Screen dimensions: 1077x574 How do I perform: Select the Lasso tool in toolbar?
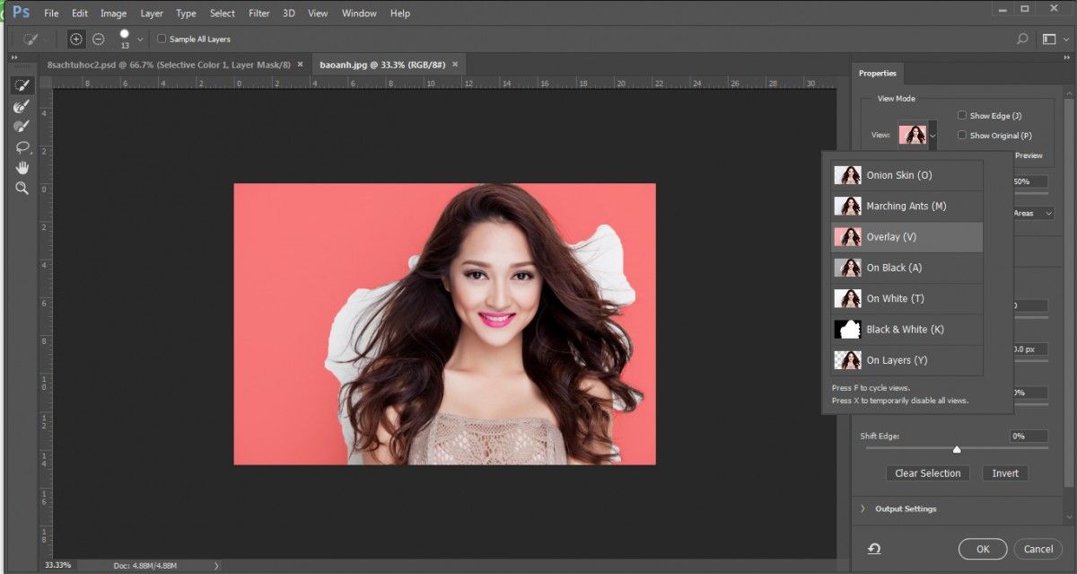pyautogui.click(x=22, y=147)
